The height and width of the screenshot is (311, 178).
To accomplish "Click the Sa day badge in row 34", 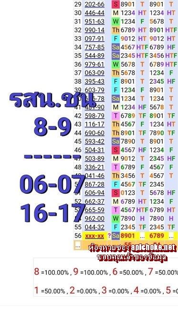I will pyautogui.click(x=115, y=47).
